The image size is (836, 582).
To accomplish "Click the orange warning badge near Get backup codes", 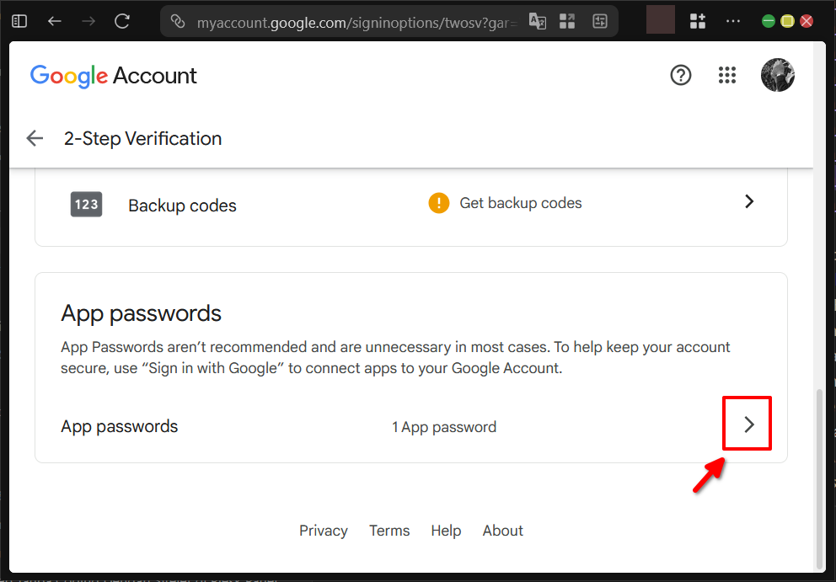I will point(438,202).
